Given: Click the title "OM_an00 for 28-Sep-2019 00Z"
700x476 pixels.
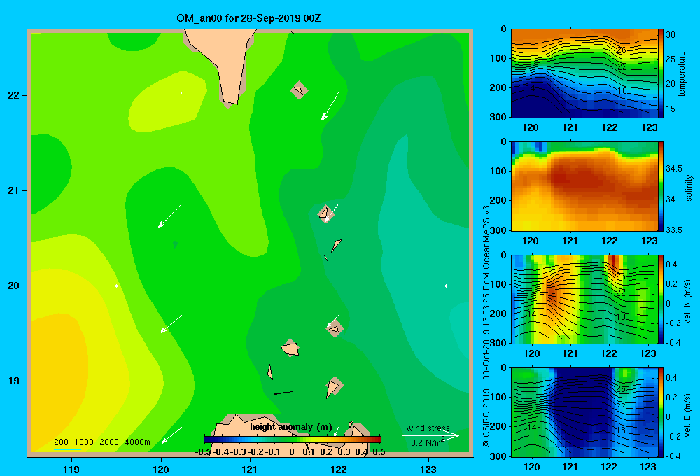Looking at the screenshot, I should (x=248, y=18).
